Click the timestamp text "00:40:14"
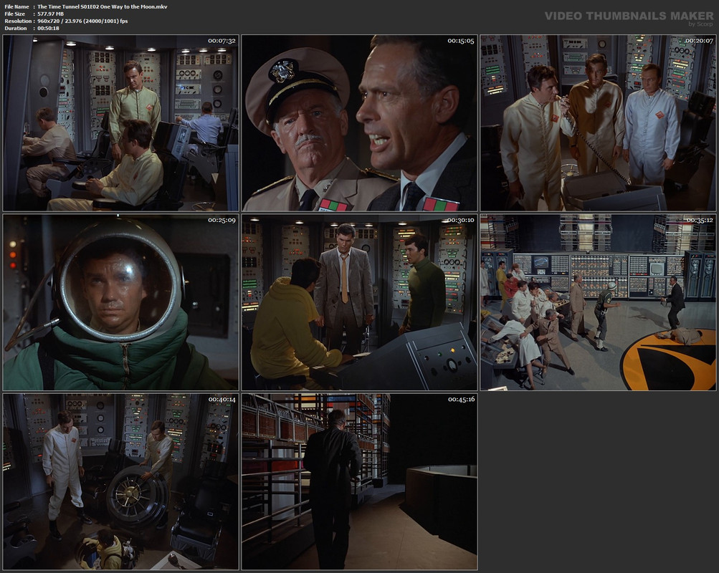The width and height of the screenshot is (719, 573). click(222, 400)
